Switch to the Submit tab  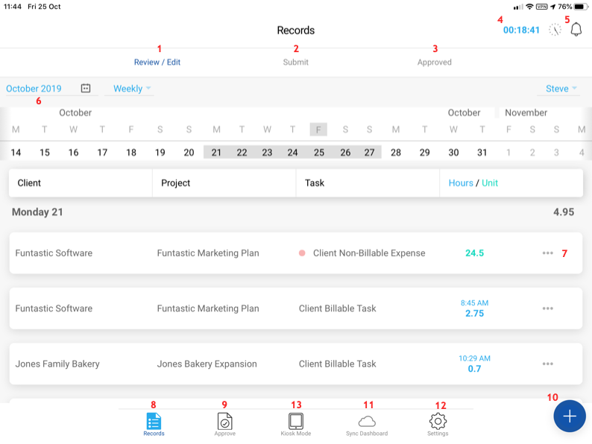click(x=295, y=62)
